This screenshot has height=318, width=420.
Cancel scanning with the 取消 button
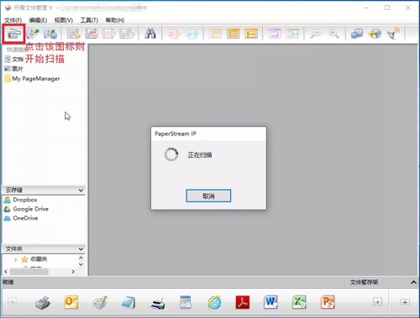coord(208,195)
